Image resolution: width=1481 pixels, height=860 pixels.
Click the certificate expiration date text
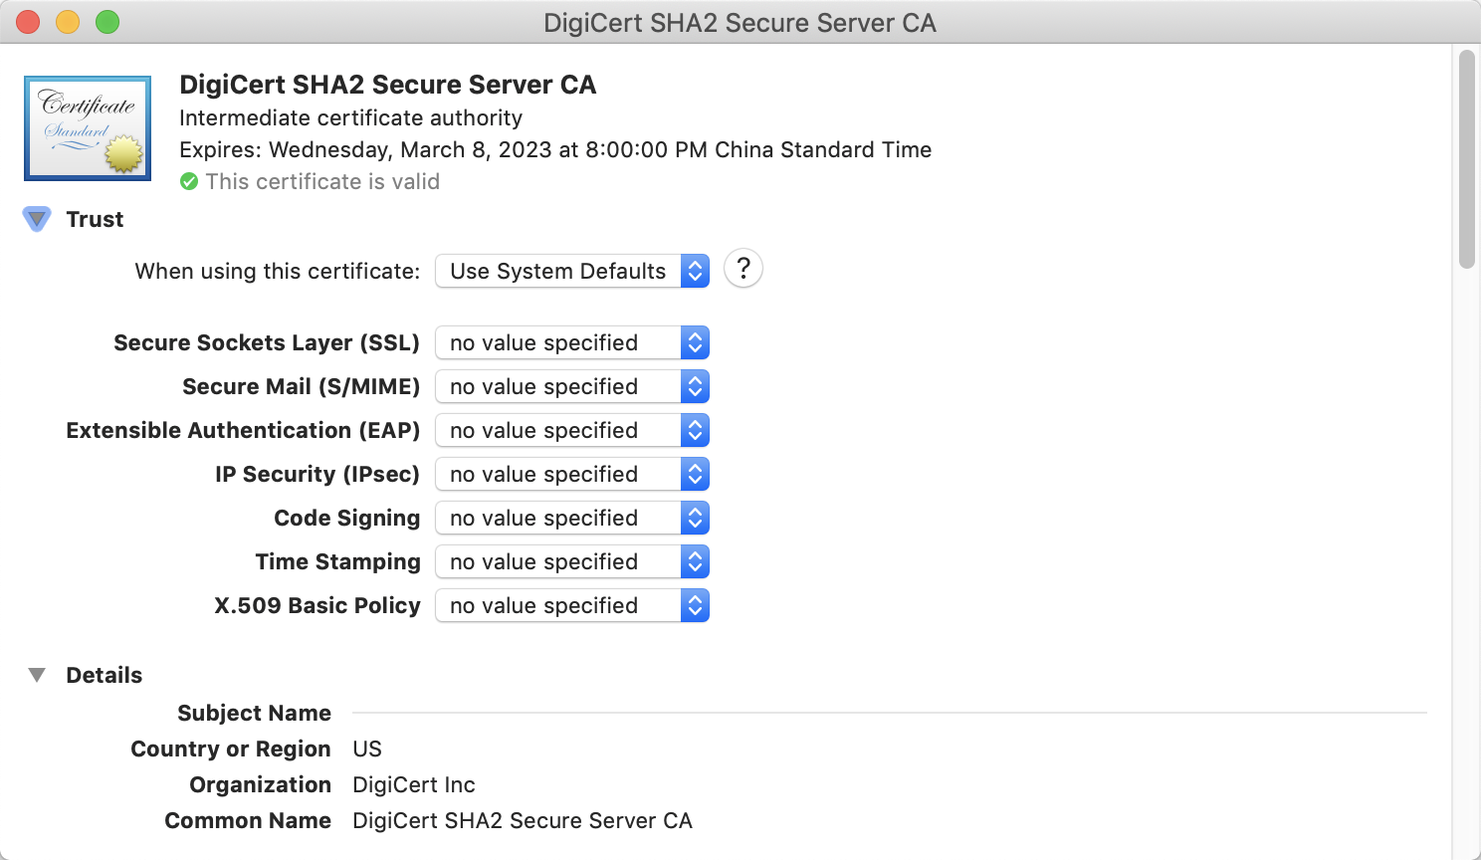tap(555, 149)
